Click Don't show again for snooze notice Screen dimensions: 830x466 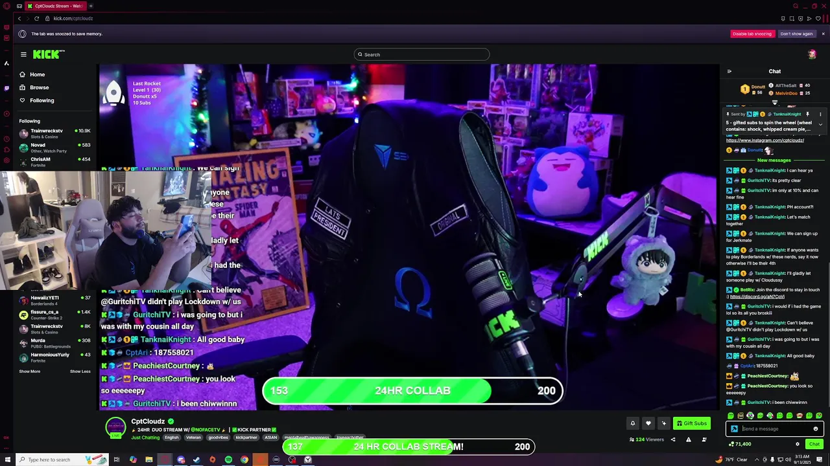tap(796, 34)
